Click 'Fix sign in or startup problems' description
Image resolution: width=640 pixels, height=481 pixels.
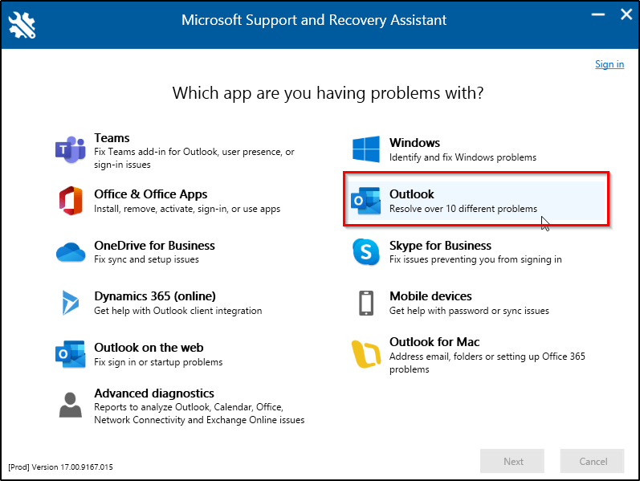158,362
